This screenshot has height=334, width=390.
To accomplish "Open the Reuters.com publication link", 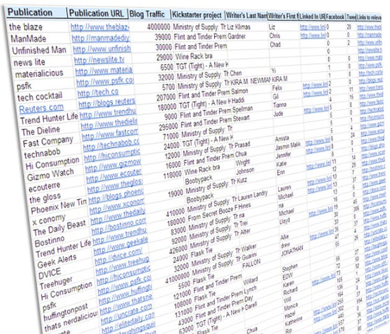I will 41,108.
